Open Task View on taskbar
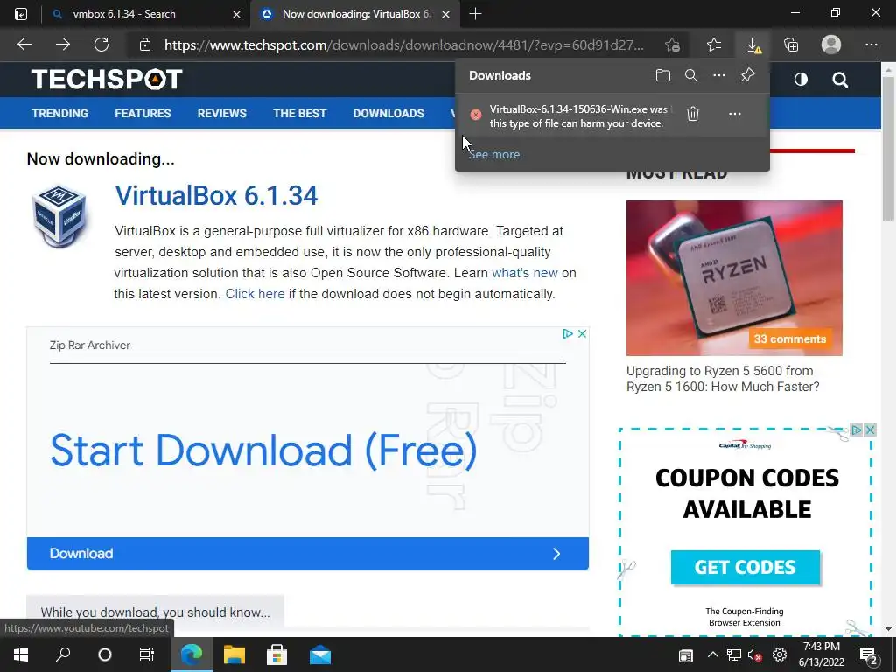896x672 pixels. [x=147, y=654]
